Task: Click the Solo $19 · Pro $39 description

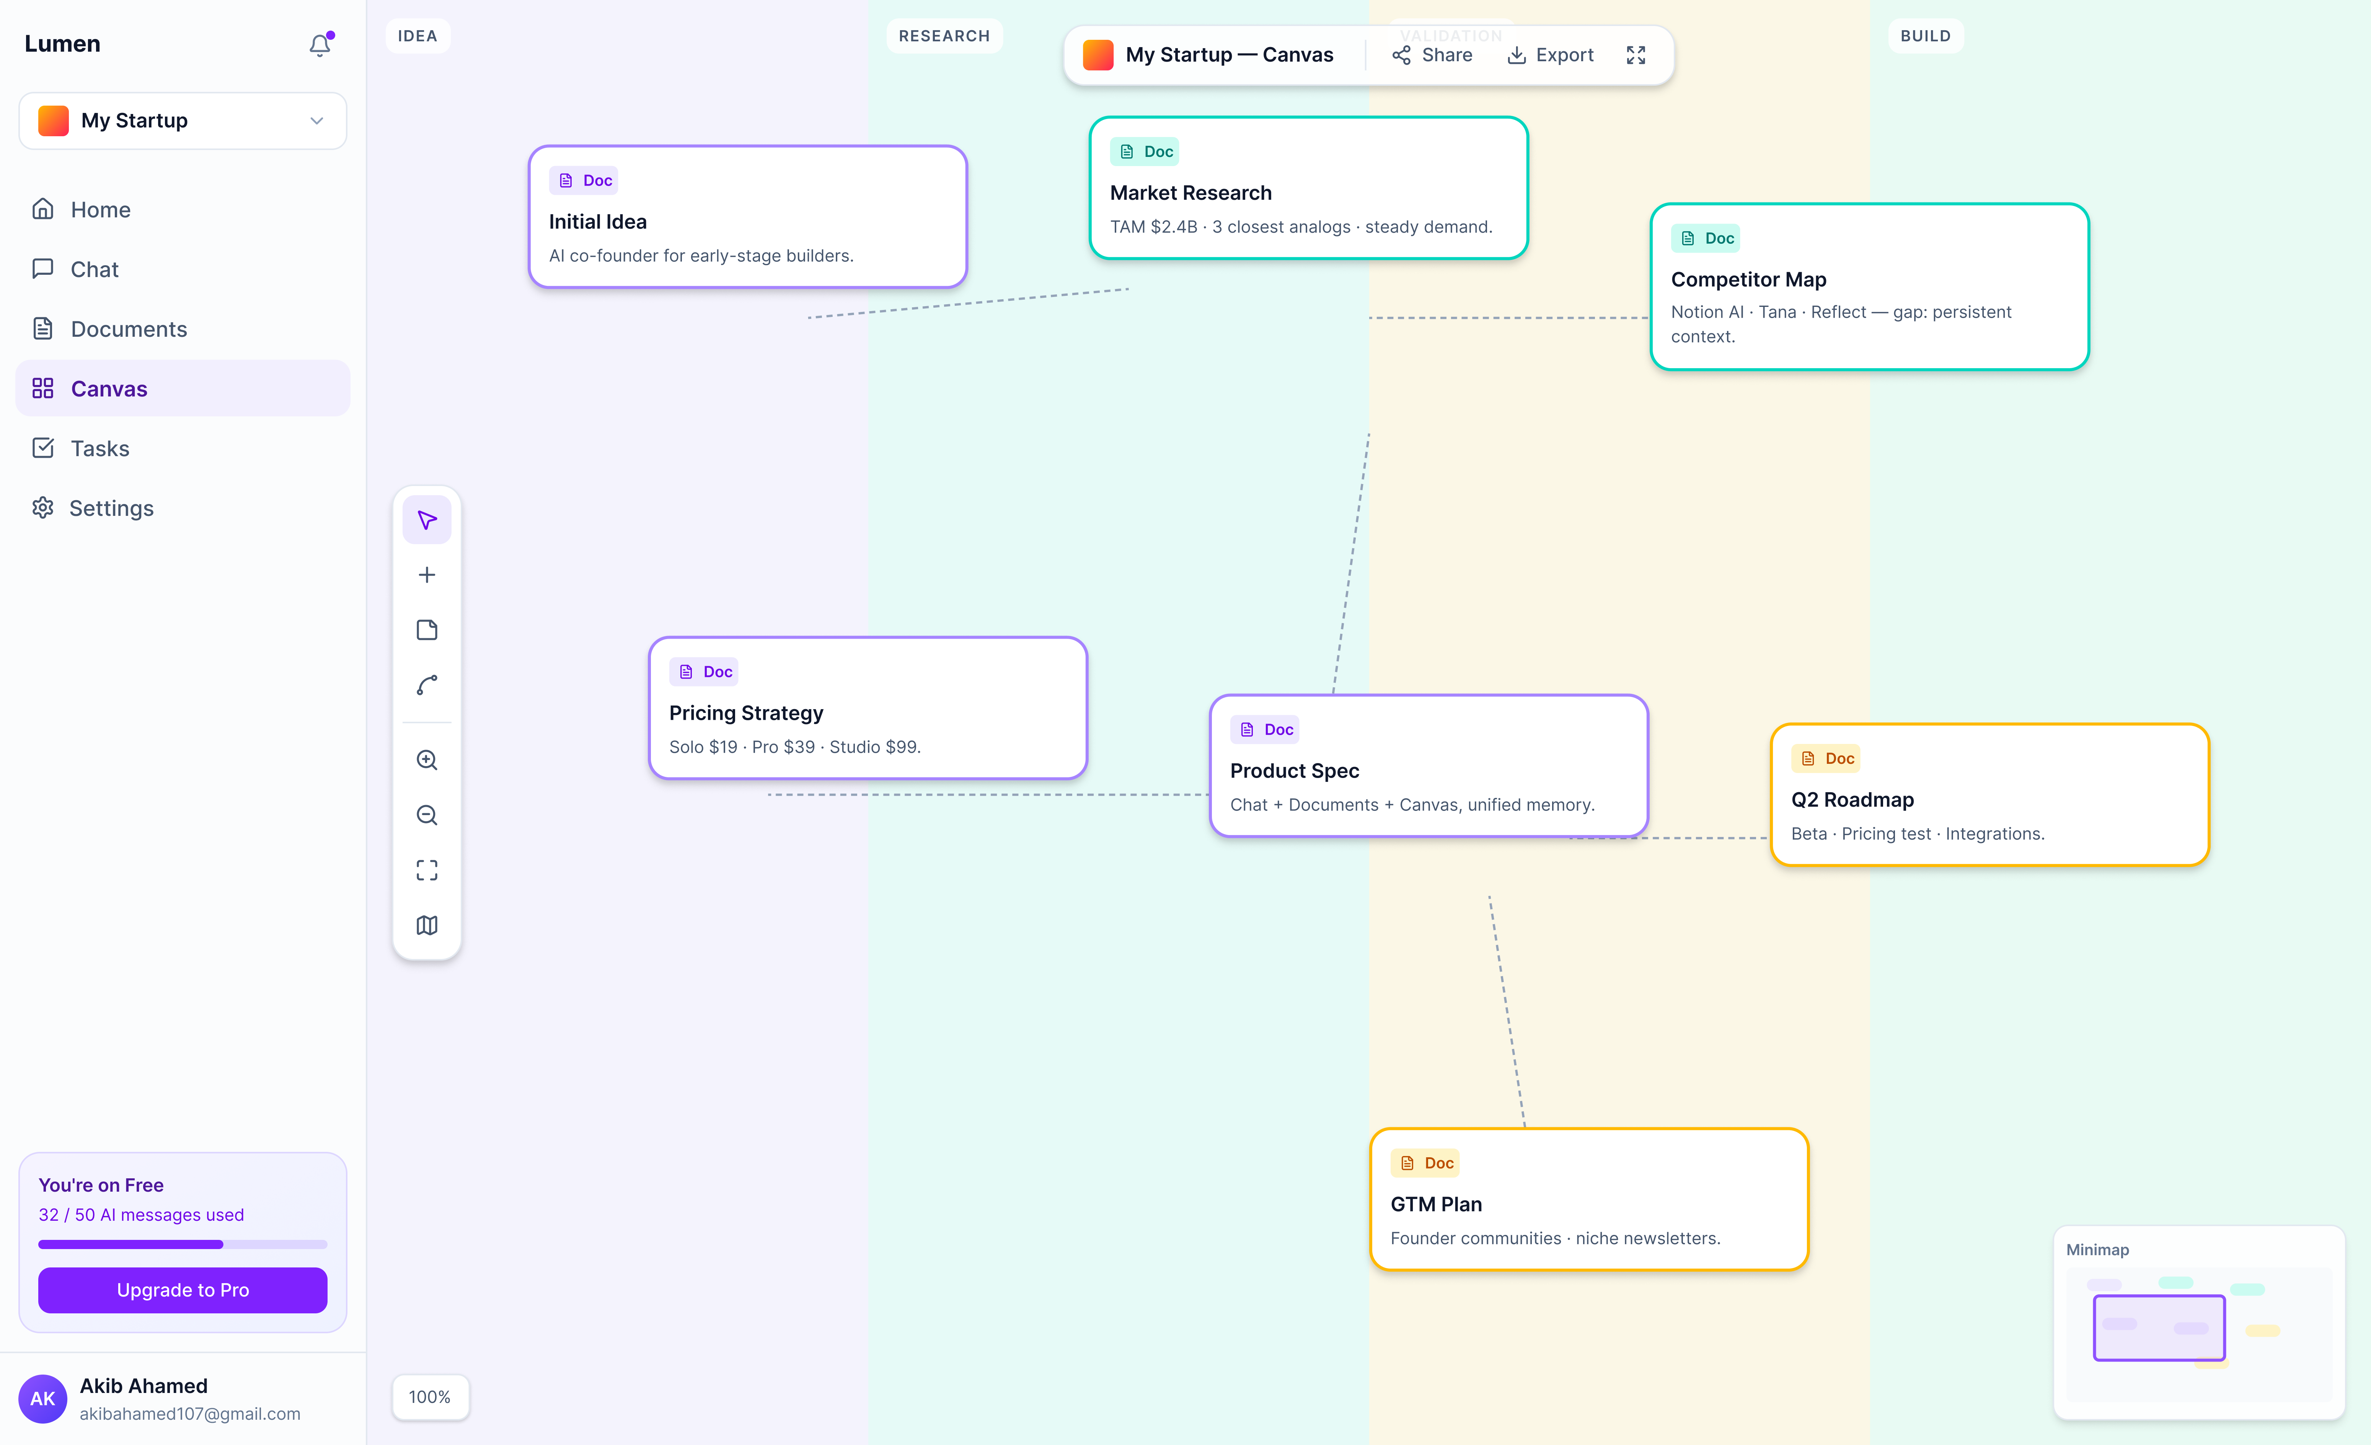Action: (795, 747)
